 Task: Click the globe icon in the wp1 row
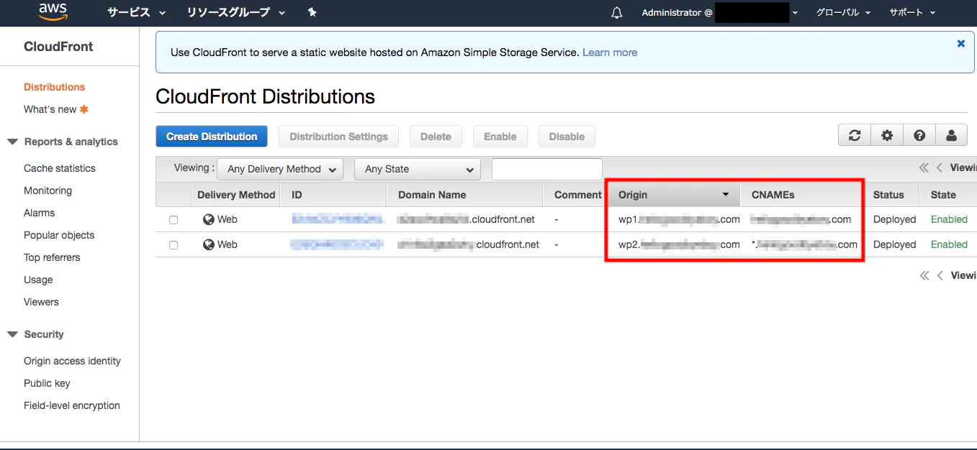tap(209, 219)
